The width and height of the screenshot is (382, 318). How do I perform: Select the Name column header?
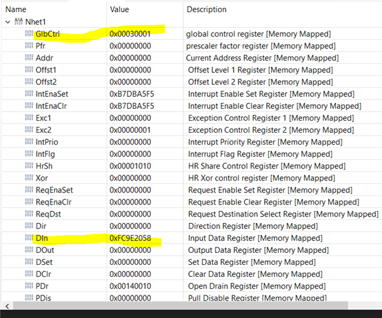click(16, 9)
